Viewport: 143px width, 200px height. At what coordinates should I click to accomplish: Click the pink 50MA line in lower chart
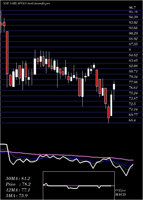(66, 155)
